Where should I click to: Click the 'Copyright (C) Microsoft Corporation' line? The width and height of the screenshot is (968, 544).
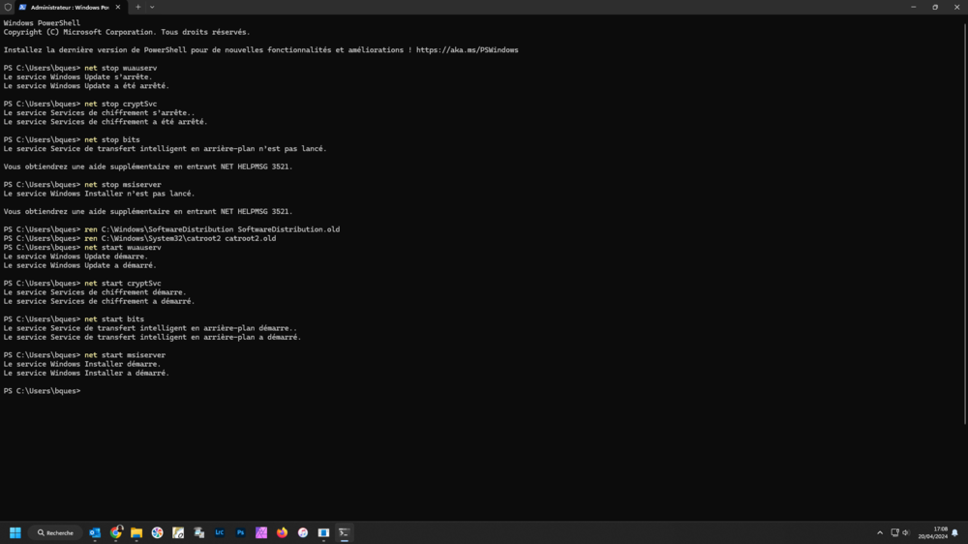(x=127, y=32)
